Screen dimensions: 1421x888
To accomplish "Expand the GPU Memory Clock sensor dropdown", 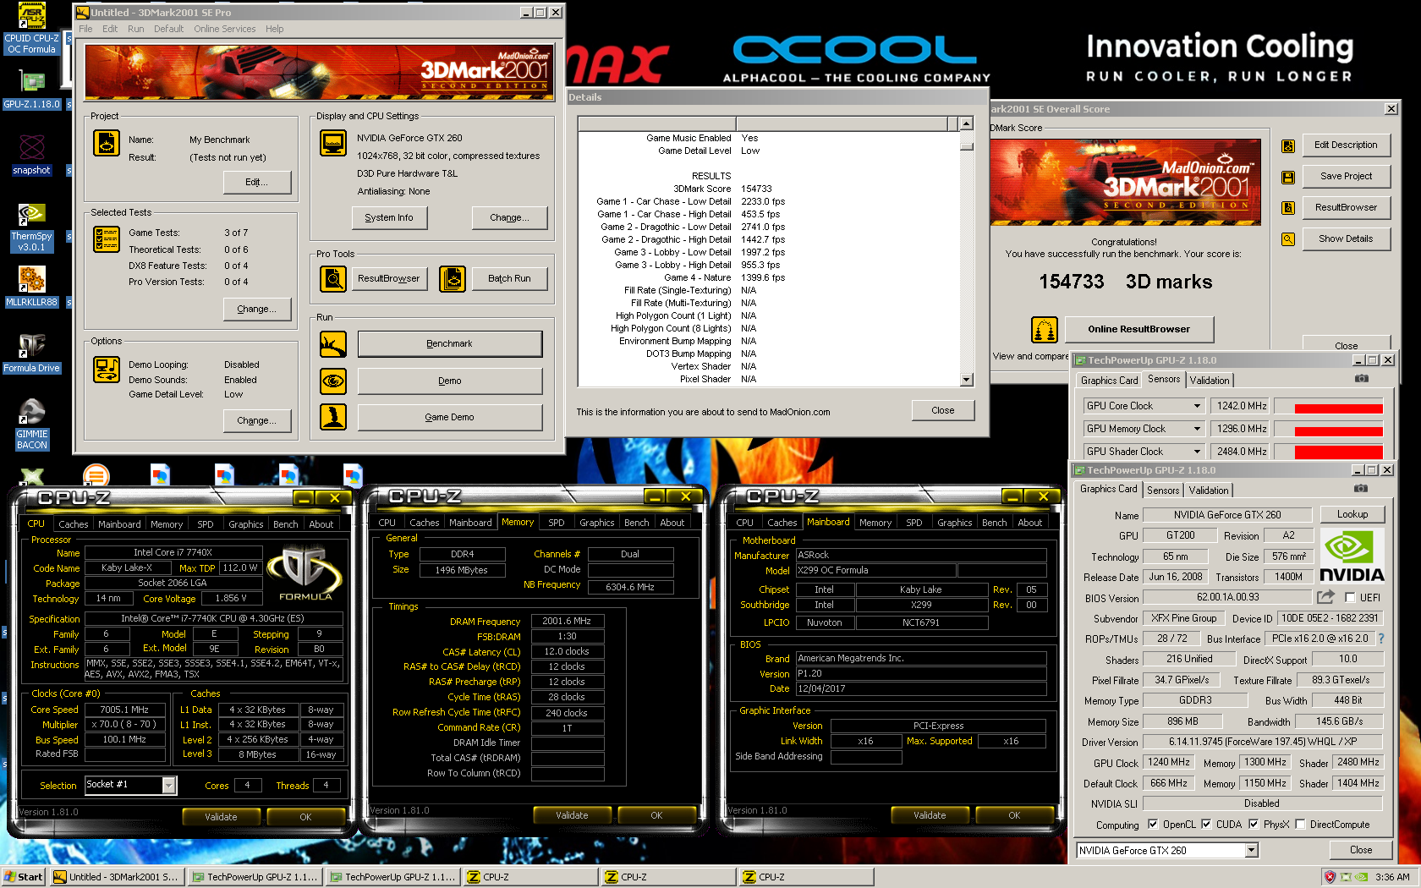I will [1197, 429].
